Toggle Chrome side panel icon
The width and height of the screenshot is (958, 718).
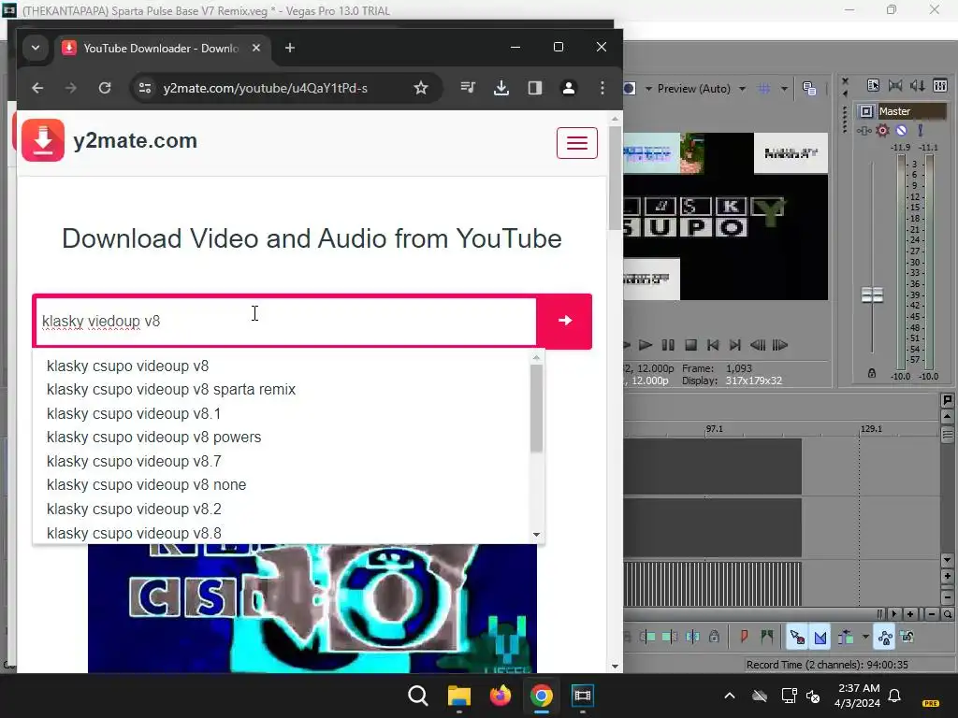(534, 88)
